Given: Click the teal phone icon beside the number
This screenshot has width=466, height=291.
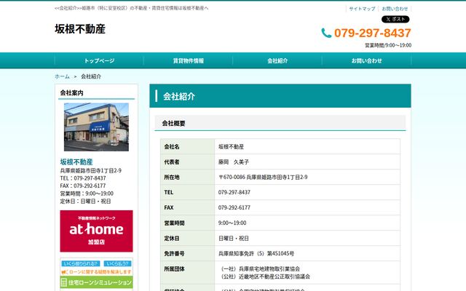Looking at the screenshot, I should [326, 33].
